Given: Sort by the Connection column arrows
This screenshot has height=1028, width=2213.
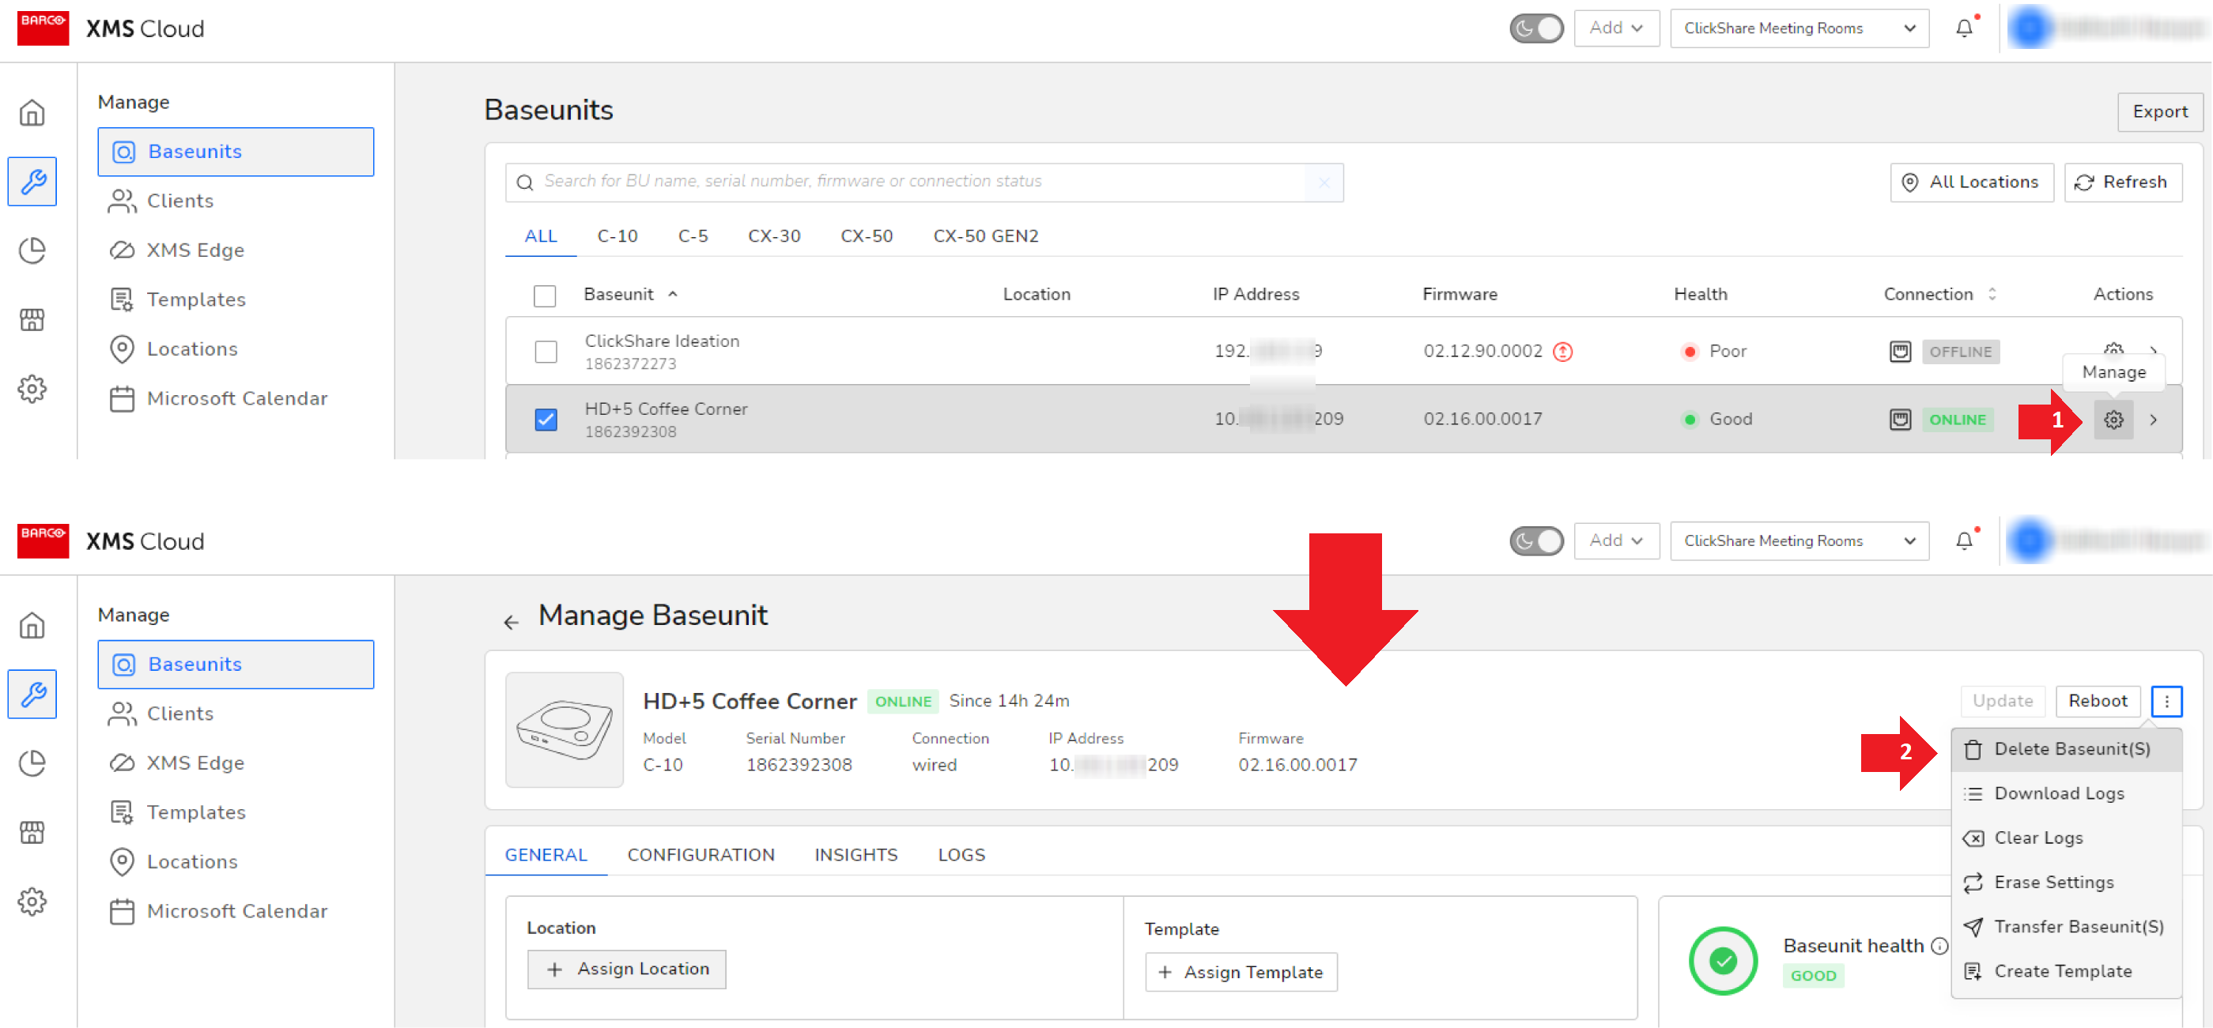Looking at the screenshot, I should [x=1992, y=295].
